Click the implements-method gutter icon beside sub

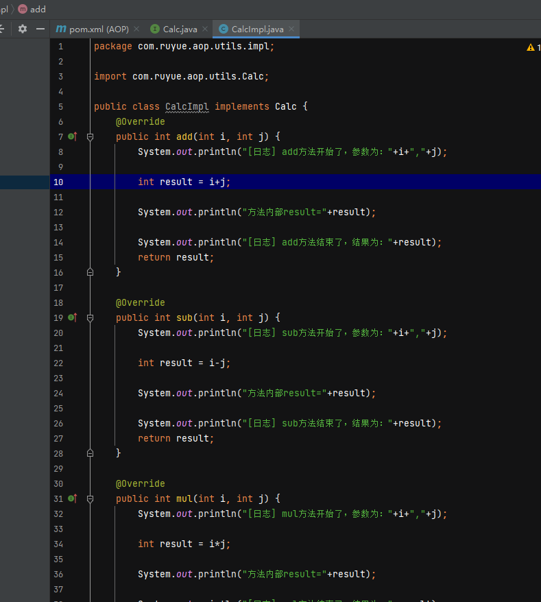72,317
